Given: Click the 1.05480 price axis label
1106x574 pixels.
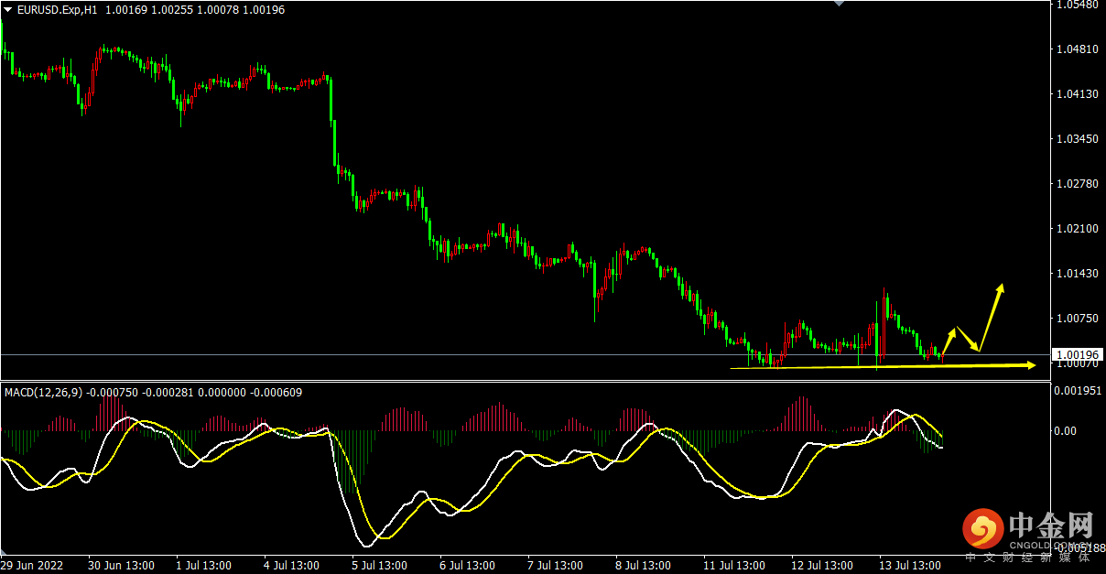Looking at the screenshot, I should tap(1076, 5).
